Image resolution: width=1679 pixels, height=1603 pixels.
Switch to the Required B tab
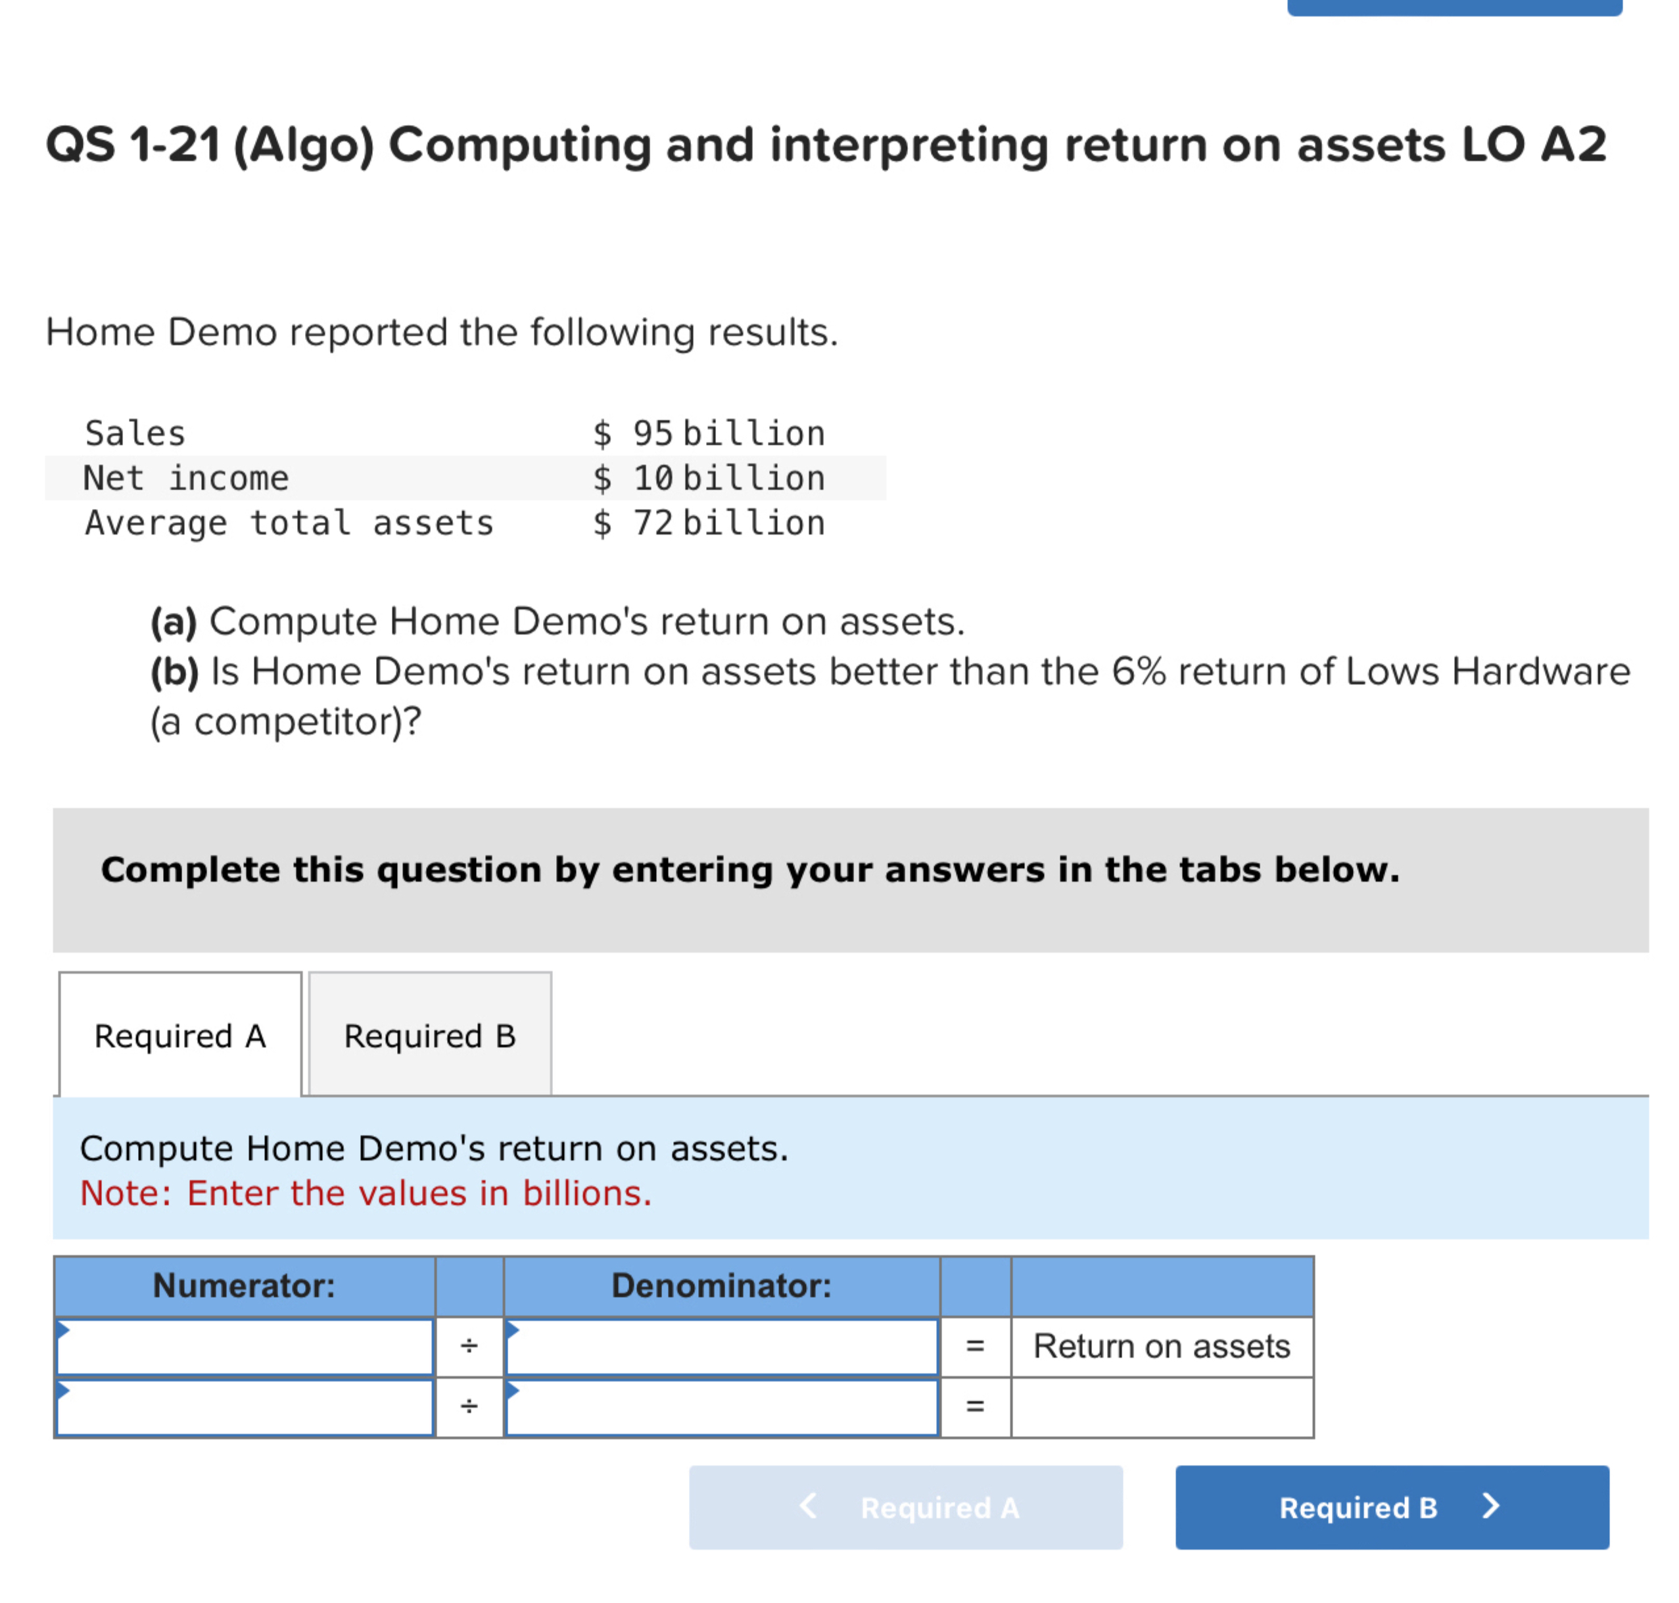click(430, 1036)
